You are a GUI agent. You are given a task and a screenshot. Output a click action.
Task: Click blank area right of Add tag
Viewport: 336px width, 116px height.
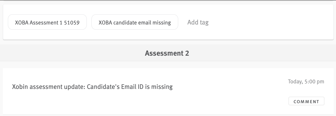point(270,22)
